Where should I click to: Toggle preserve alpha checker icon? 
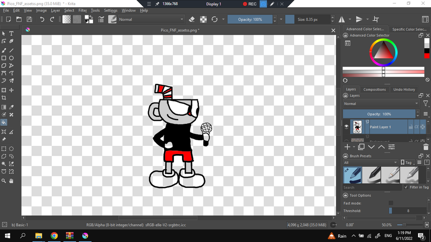tap(204, 20)
